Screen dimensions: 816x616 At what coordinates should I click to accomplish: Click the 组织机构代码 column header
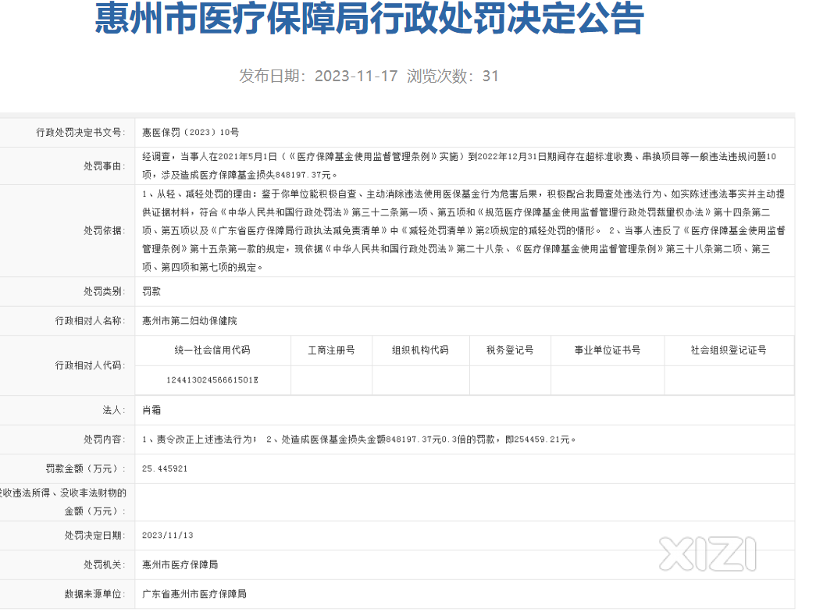pyautogui.click(x=420, y=350)
